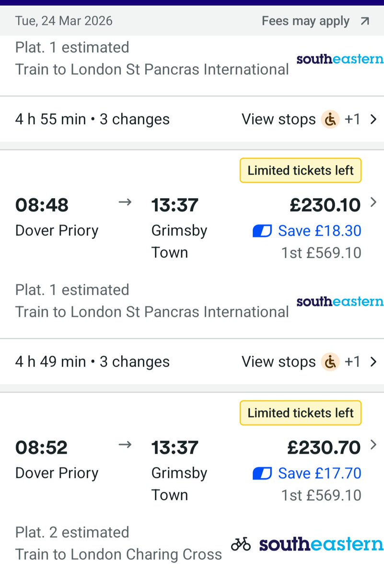Click railcard icon beside Save £18.30
The width and height of the screenshot is (384, 575).
tap(262, 231)
